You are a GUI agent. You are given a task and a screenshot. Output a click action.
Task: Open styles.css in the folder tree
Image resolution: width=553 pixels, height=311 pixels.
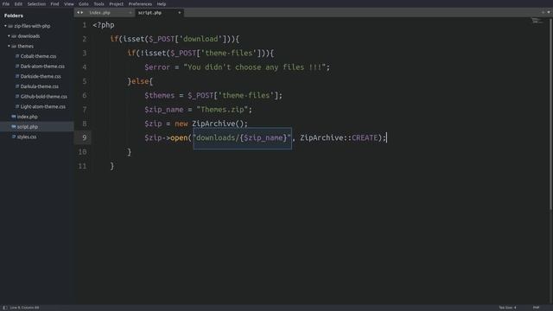pos(27,136)
